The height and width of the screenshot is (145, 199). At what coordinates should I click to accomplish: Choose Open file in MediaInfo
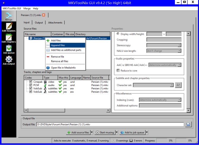(66, 68)
